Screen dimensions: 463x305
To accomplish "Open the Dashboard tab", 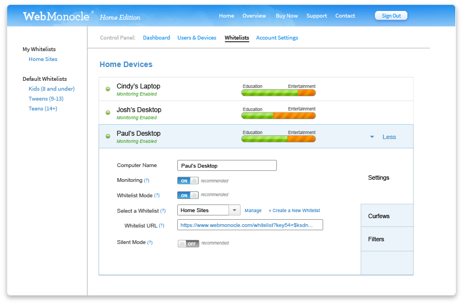I will [156, 38].
